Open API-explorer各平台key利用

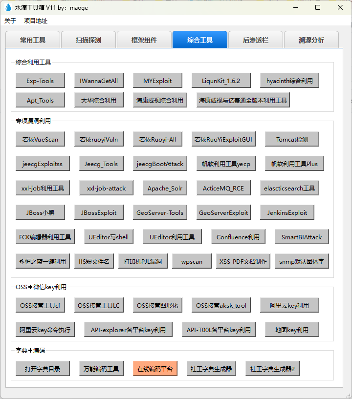click(129, 330)
